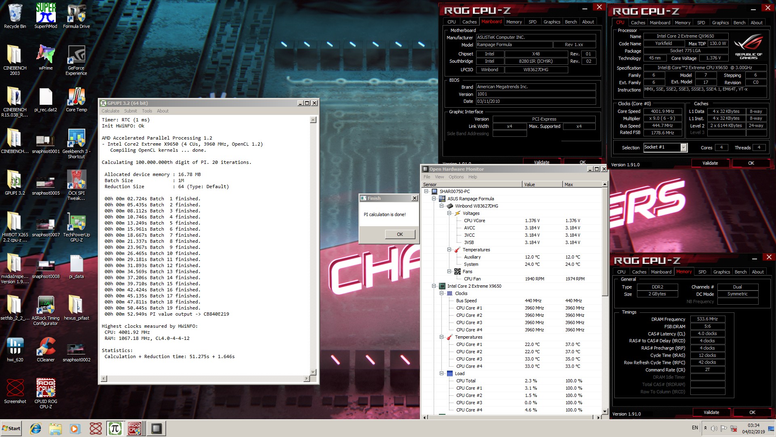Collapse the Voltages sensor group

click(449, 213)
